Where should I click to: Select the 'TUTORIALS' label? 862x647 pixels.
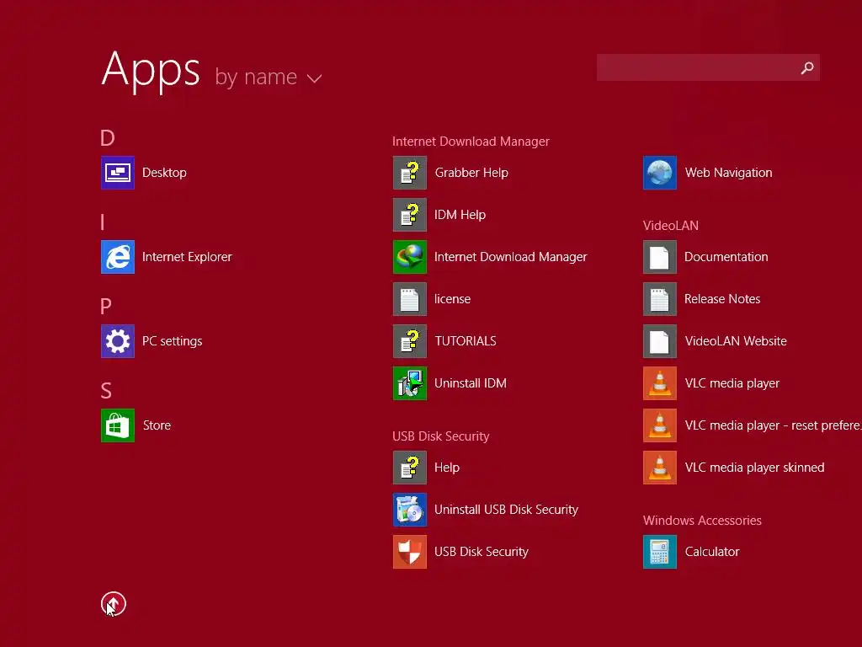tap(465, 341)
